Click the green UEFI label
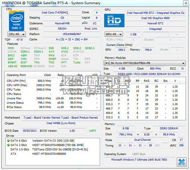This screenshot has width=190, height=170. (93, 131)
